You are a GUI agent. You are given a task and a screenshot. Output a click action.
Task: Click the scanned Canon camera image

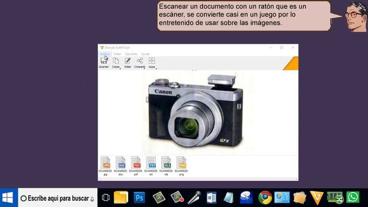tap(195, 111)
